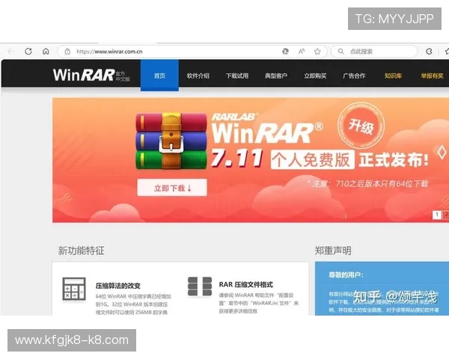
Task: Open the 举报有奖 menu item
Action: click(432, 76)
